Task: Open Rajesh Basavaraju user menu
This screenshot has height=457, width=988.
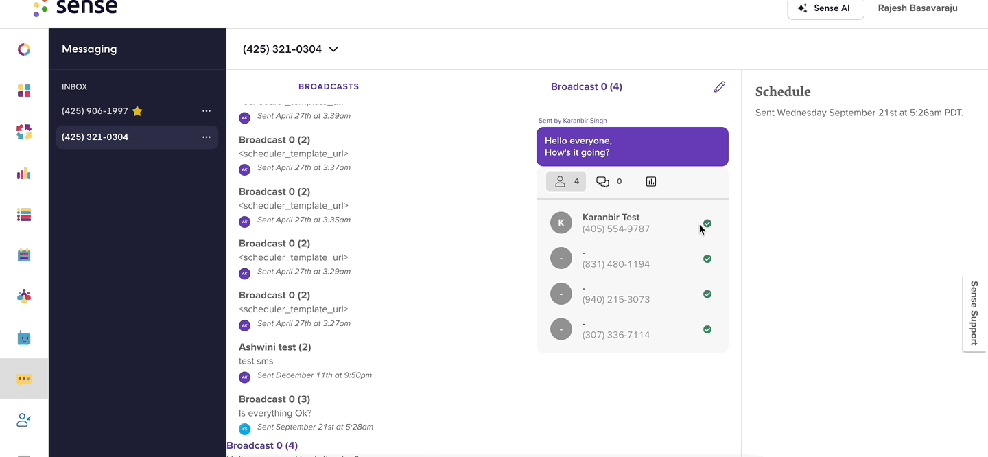Action: click(917, 8)
